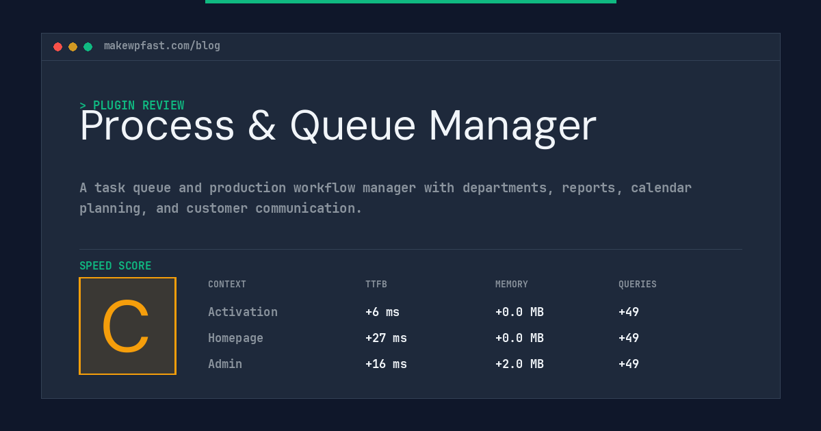Click the PLUGIN REVIEW label
Viewport: 821px width, 431px height.
tap(132, 105)
